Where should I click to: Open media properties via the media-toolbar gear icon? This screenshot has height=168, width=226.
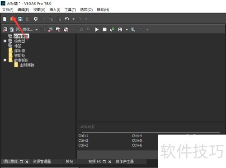coord(81,29)
